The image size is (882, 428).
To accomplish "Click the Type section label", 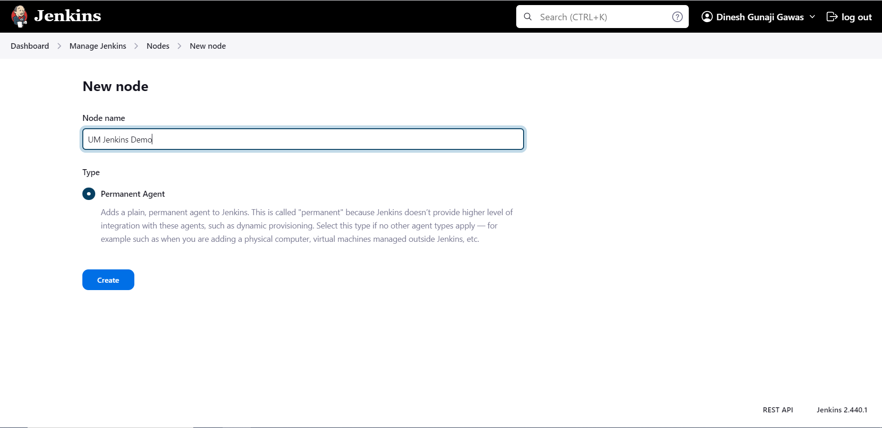I will click(91, 172).
